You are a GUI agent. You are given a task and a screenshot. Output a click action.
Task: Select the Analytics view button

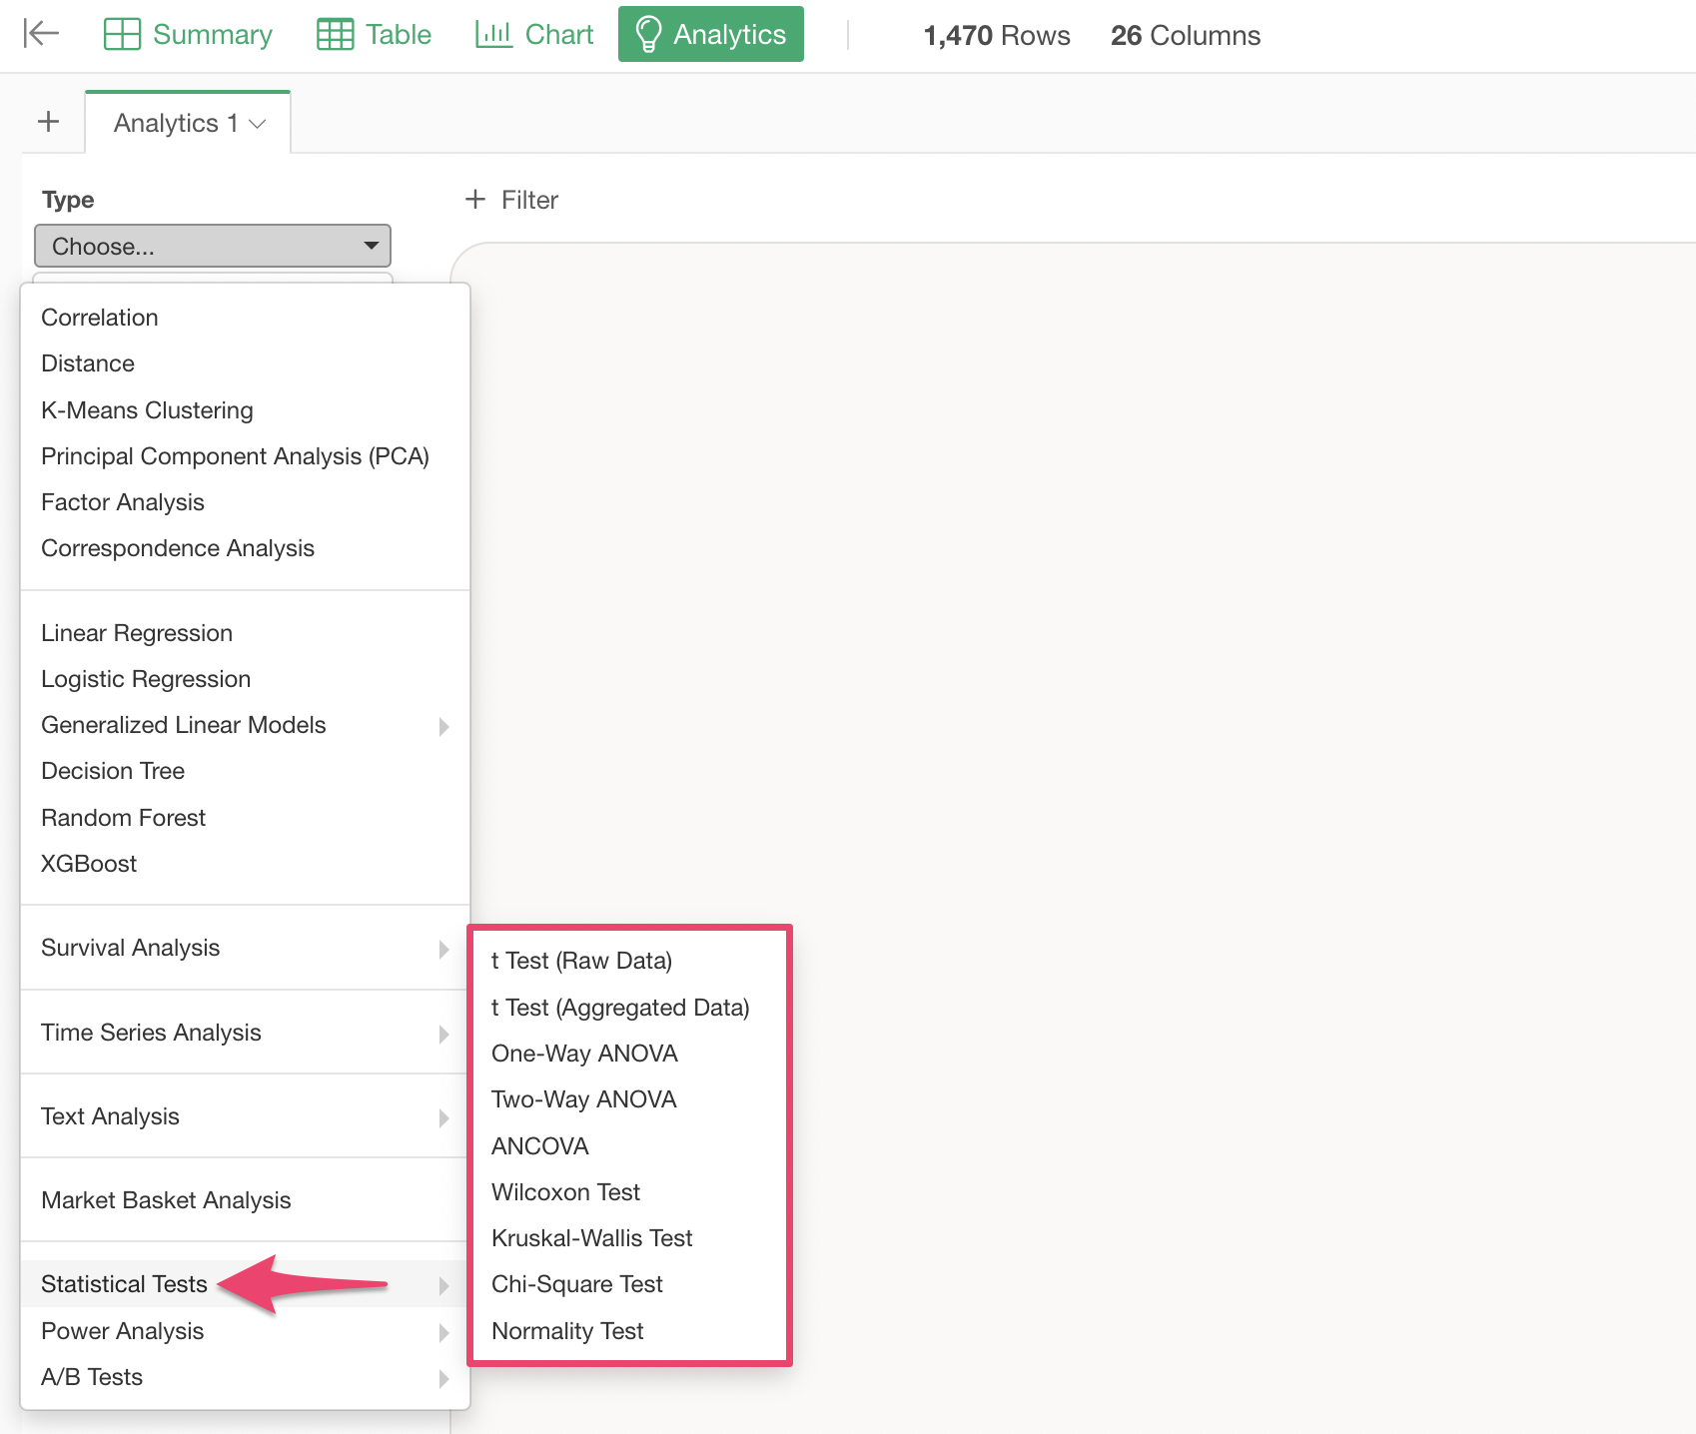(710, 34)
